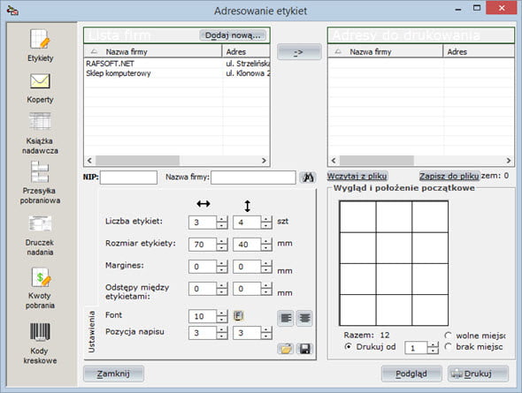Open font chooser icon next to Font size

click(x=238, y=315)
